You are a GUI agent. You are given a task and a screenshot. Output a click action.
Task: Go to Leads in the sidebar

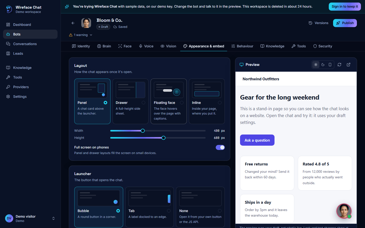30,53
